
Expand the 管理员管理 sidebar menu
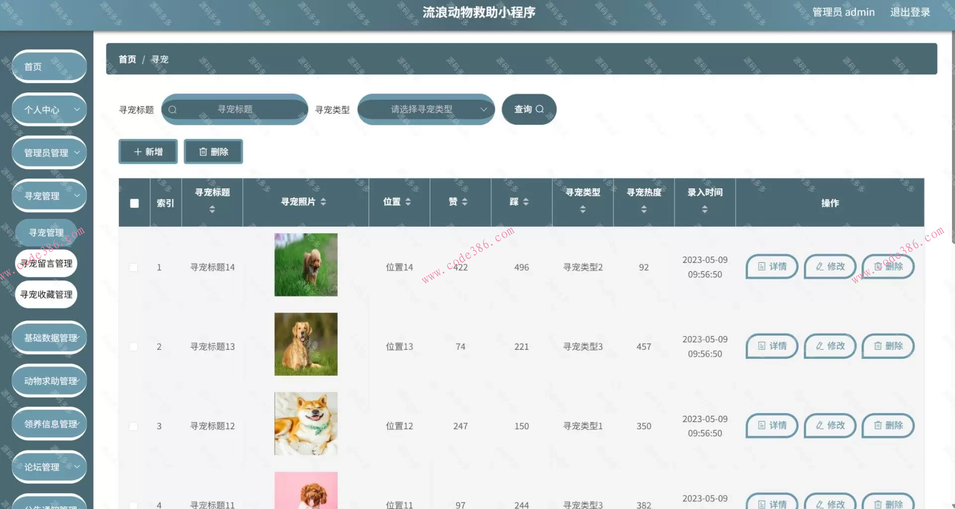pyautogui.click(x=49, y=153)
